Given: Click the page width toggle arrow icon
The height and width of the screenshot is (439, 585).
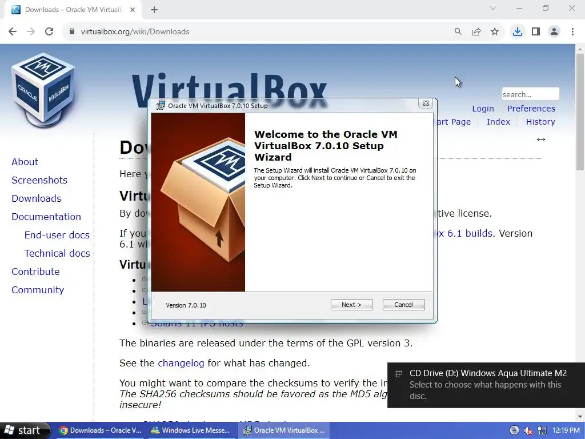Looking at the screenshot, I should coord(541,139).
